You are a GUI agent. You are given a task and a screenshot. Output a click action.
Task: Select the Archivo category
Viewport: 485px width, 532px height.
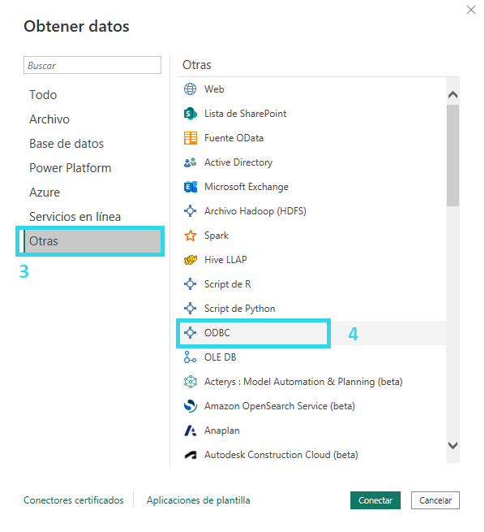[49, 119]
